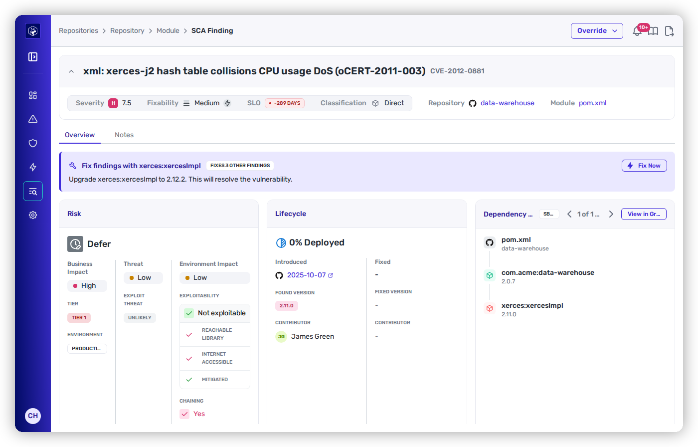This screenshot has width=698, height=447.
Task: Click contributor name James Green
Action: (313, 337)
